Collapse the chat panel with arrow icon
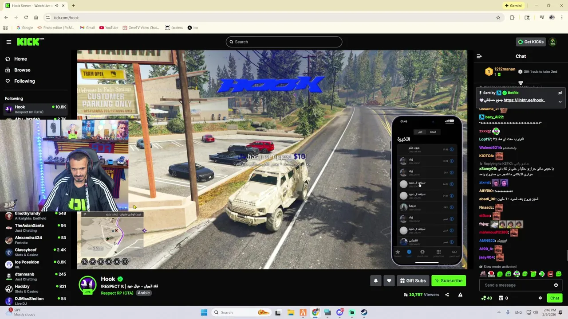The image size is (568, 319). coord(479,56)
